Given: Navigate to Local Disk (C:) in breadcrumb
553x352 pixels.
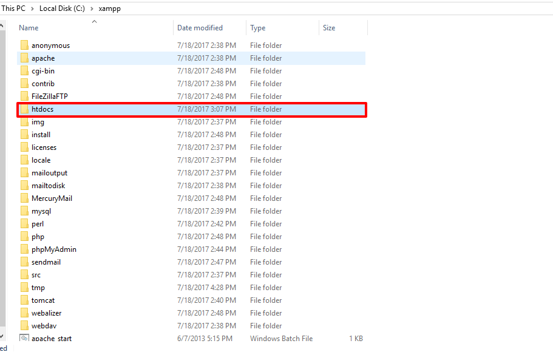Looking at the screenshot, I should click(x=62, y=8).
